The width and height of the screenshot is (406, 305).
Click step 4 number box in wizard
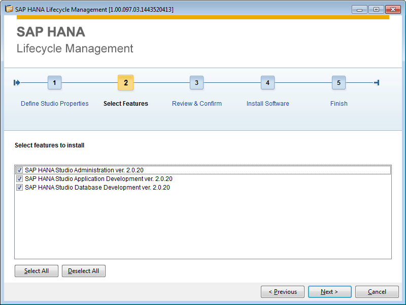point(267,83)
